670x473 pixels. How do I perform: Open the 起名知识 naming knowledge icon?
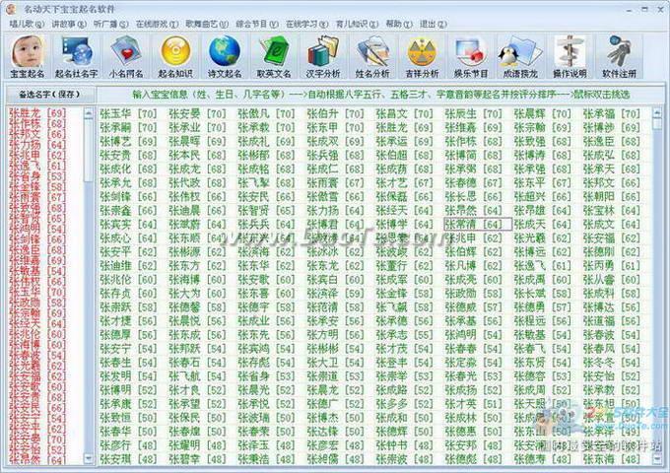[175, 57]
